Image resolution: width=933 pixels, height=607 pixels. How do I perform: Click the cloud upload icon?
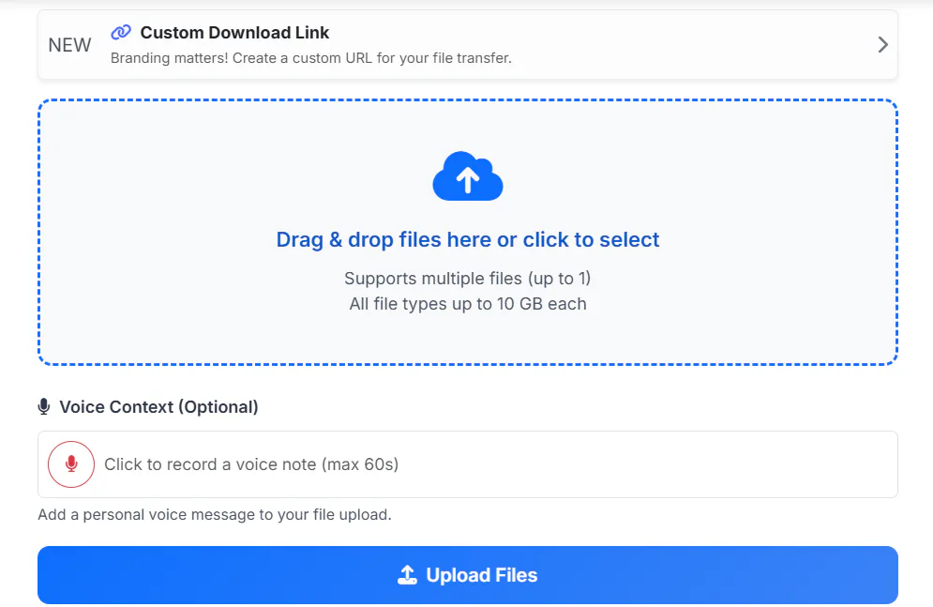click(468, 175)
